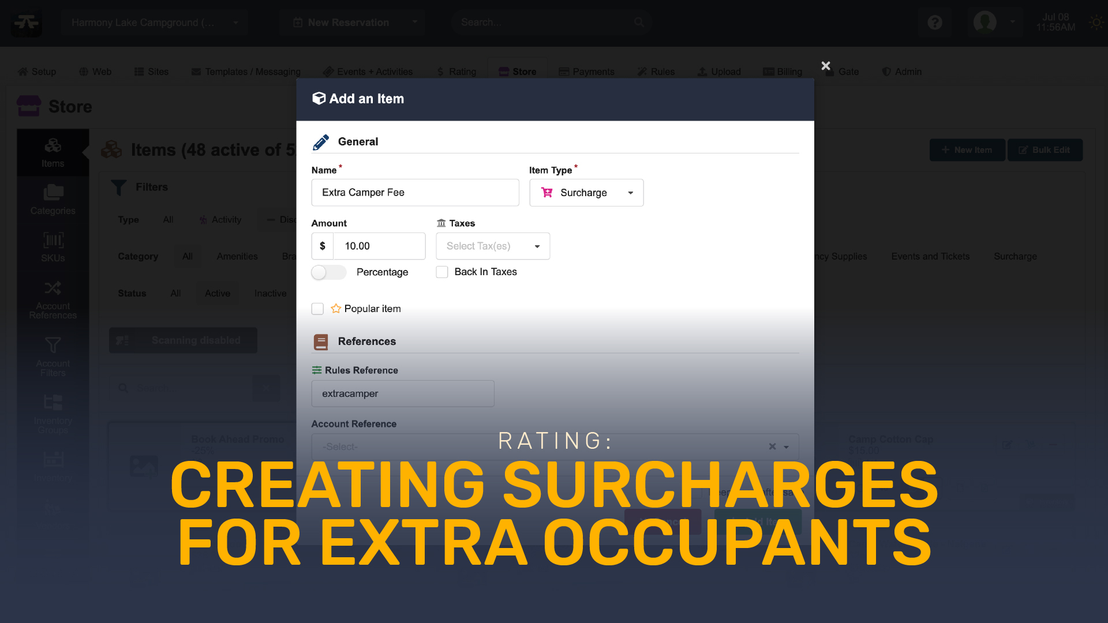Open the Sites tab
Viewport: 1108px width, 623px height.
click(x=151, y=72)
